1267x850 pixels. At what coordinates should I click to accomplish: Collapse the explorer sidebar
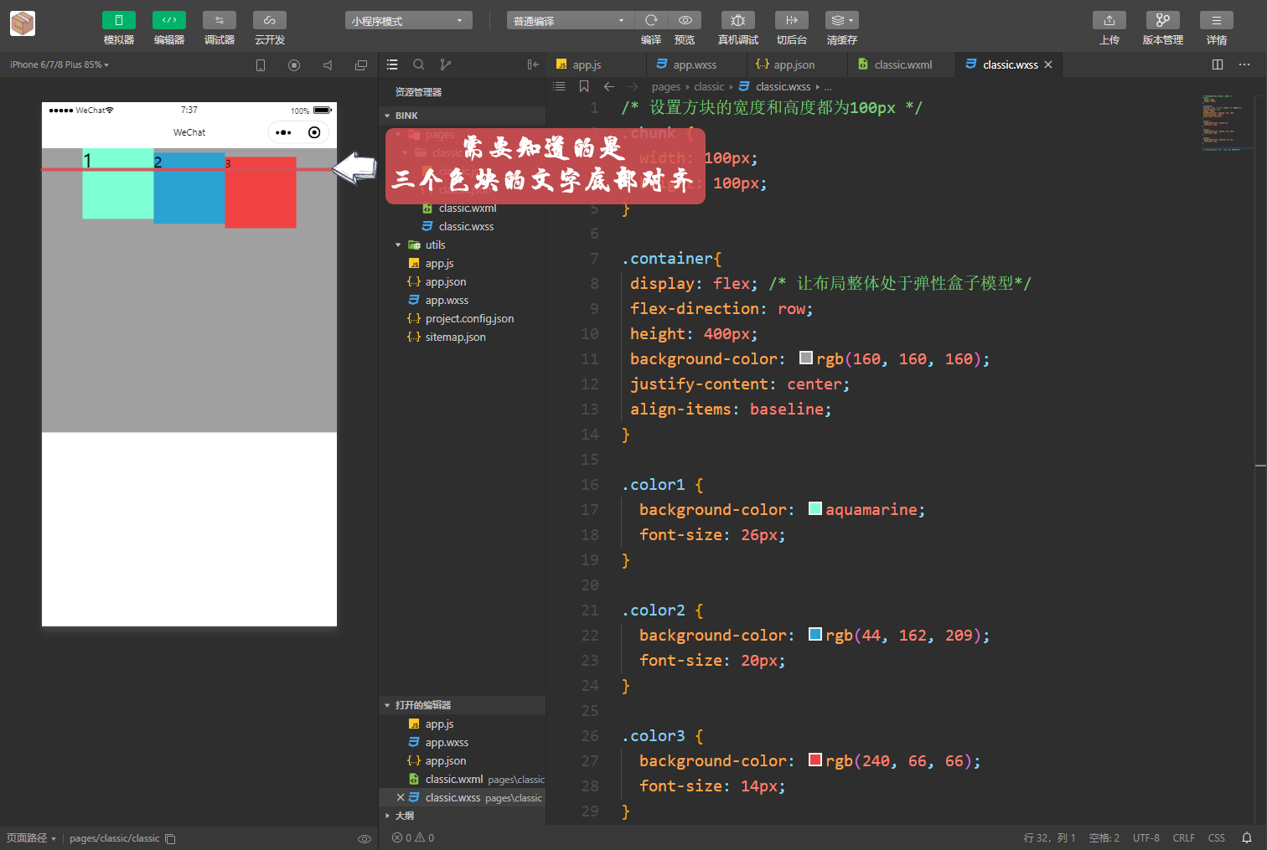pos(533,64)
